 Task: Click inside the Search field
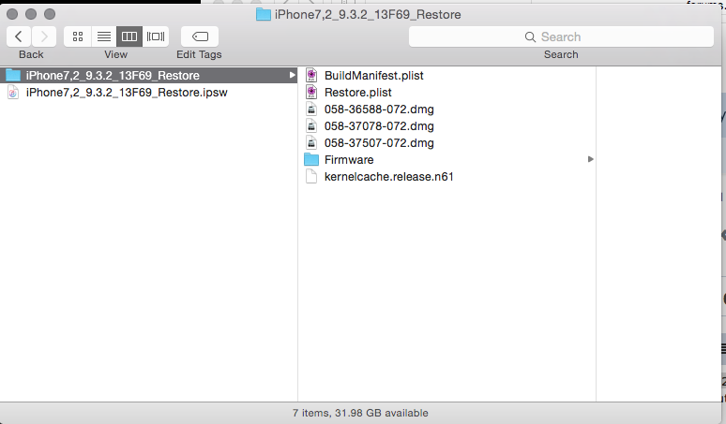point(561,37)
